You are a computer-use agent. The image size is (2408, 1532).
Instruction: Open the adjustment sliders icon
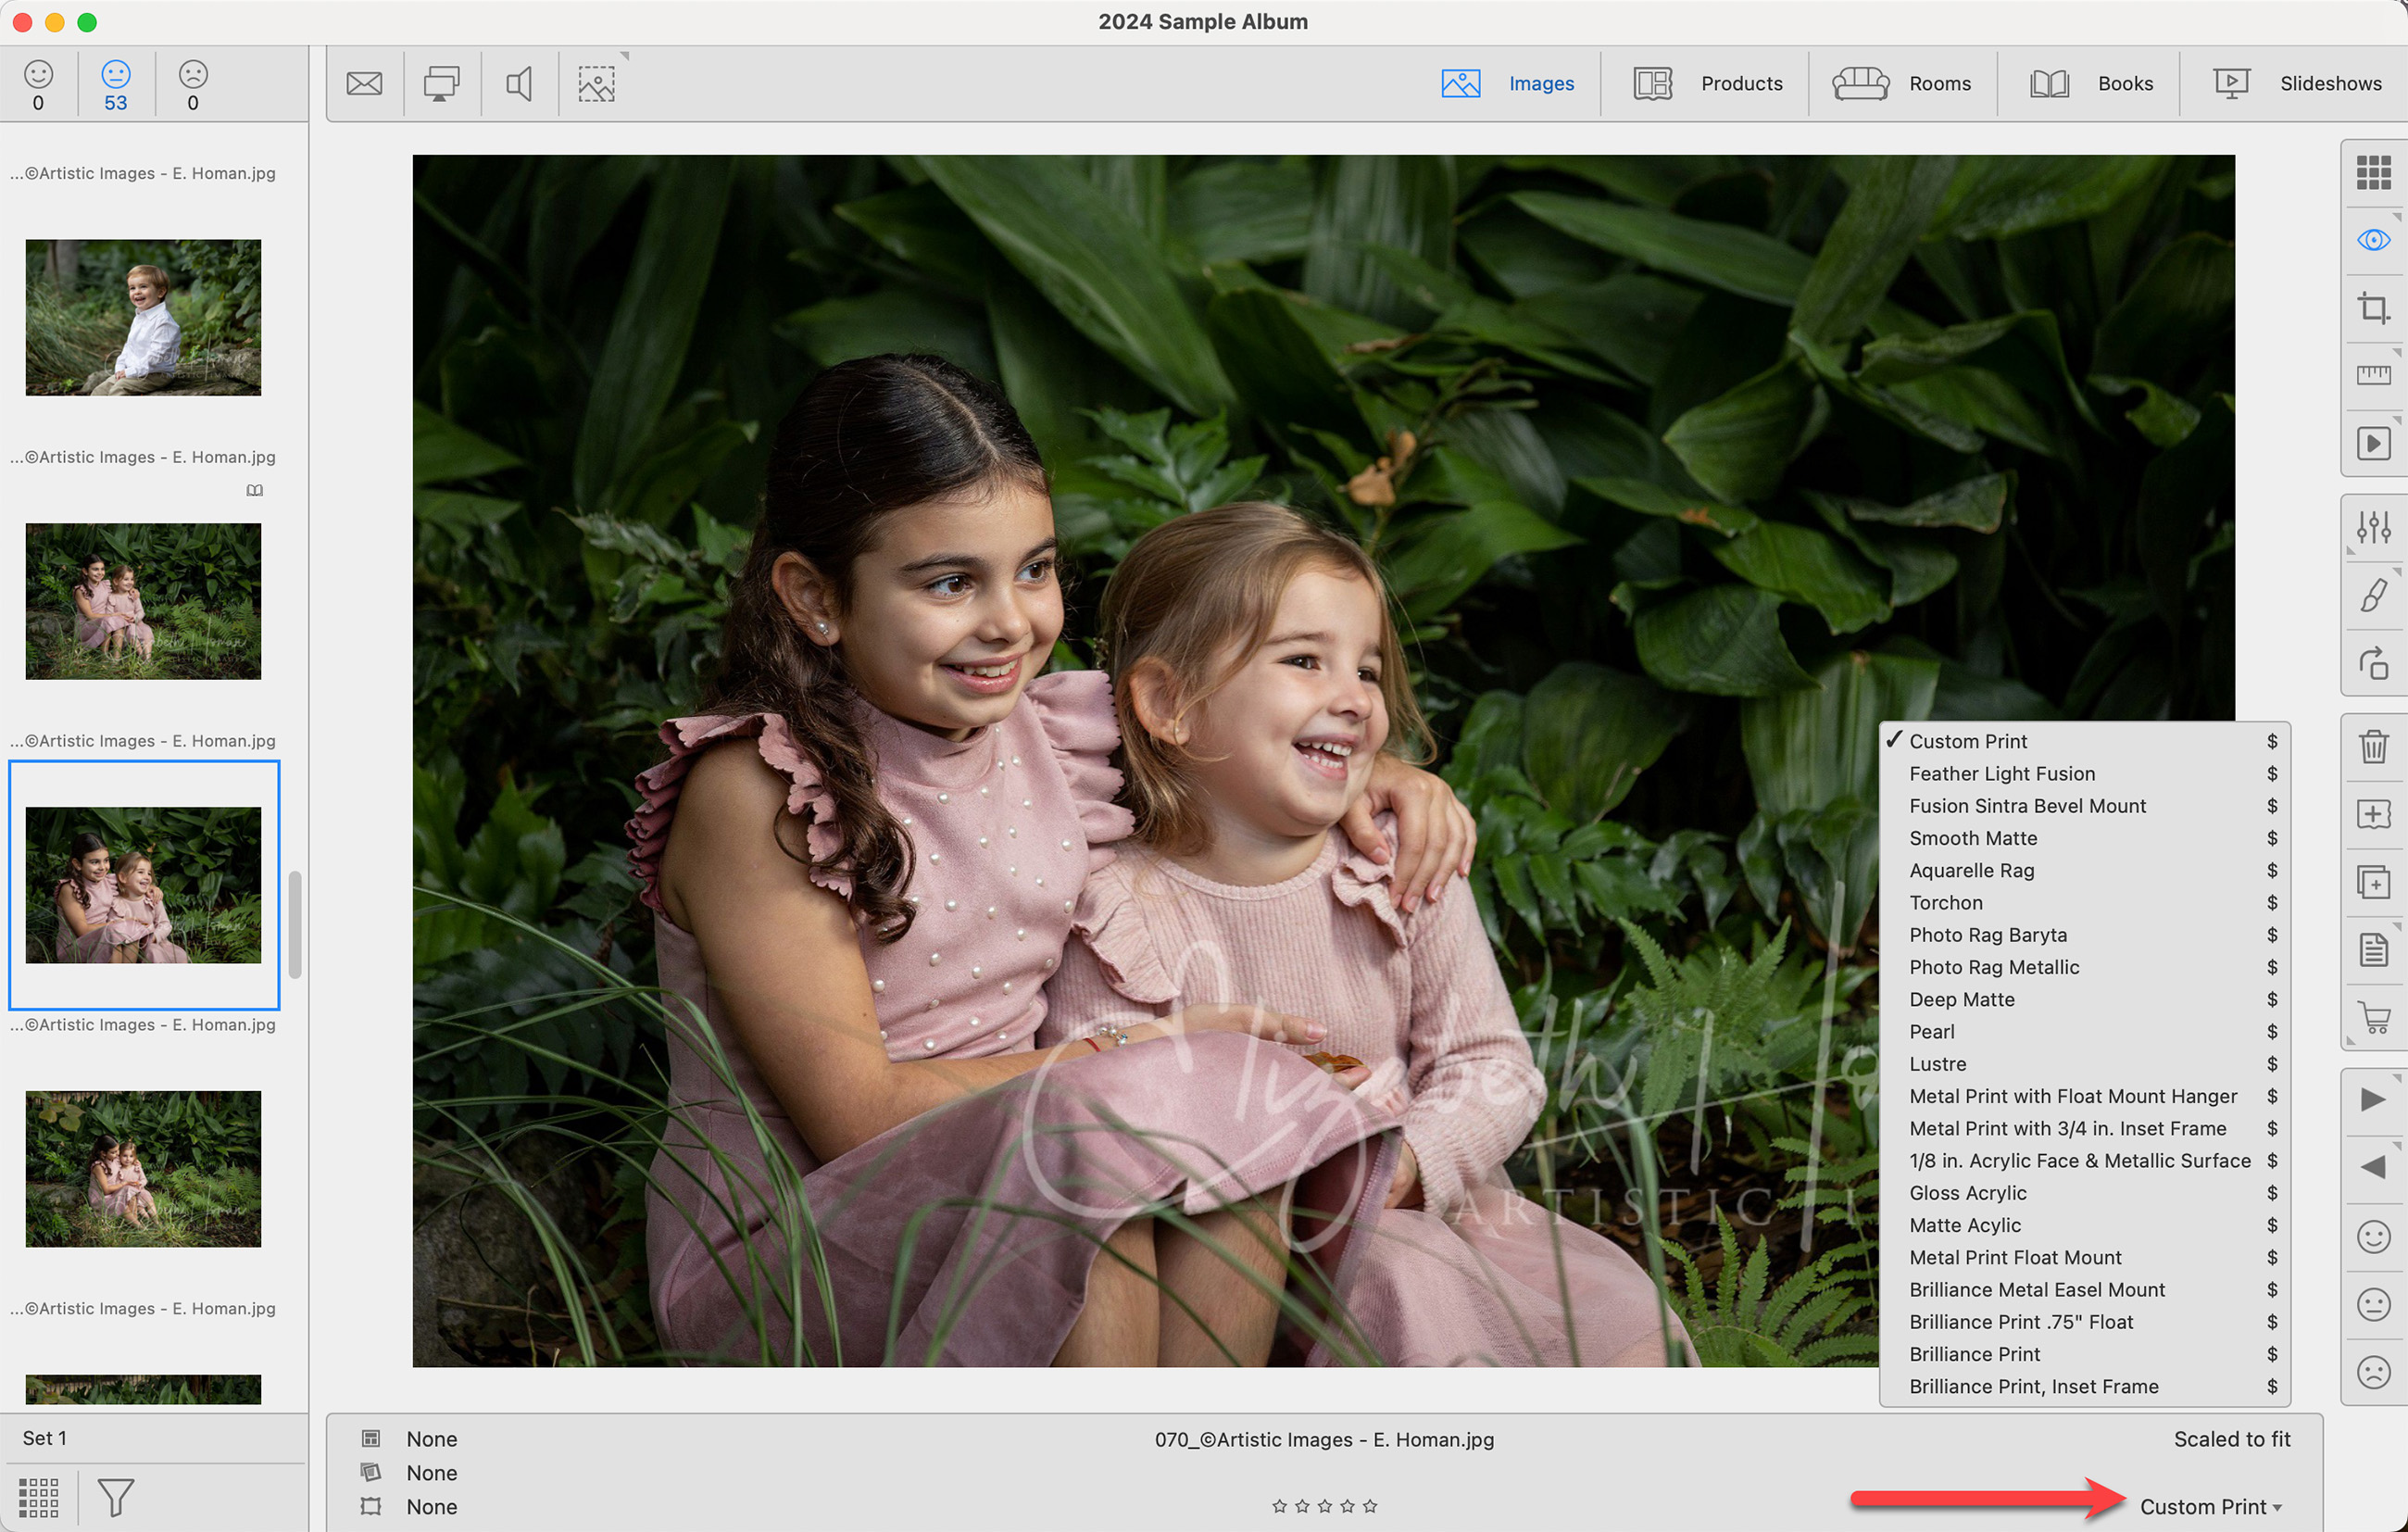coord(2373,527)
